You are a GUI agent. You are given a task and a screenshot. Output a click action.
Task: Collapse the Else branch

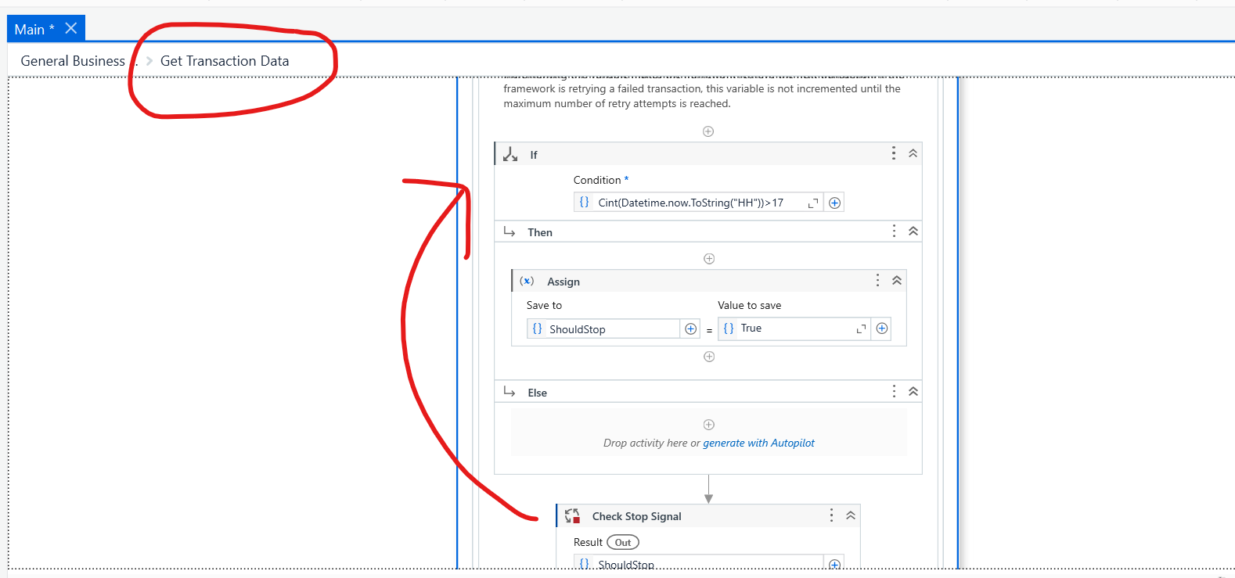click(x=913, y=391)
